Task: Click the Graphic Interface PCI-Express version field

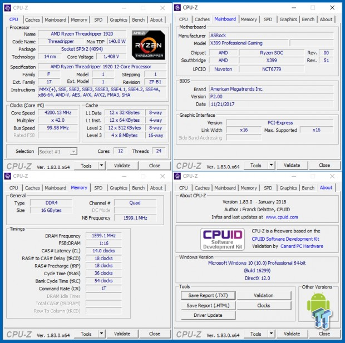Action: point(280,123)
